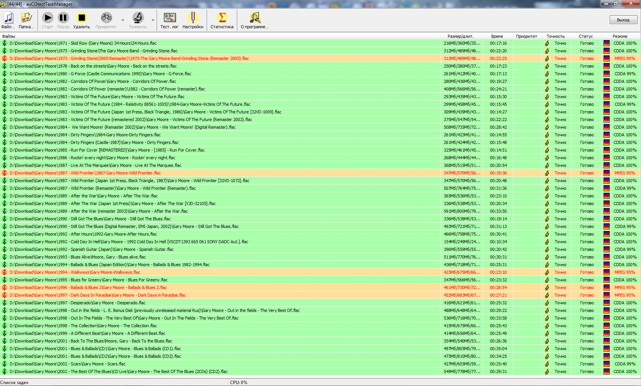The height and width of the screenshot is (386, 641).
Task: Click the Pause toolbar button
Action: [x=63, y=18]
